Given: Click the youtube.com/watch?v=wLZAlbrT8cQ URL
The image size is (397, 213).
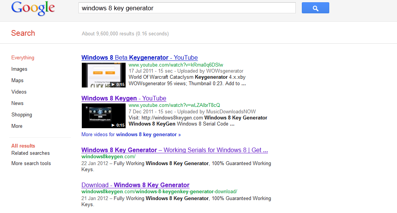Looking at the screenshot, I should click(x=174, y=105).
